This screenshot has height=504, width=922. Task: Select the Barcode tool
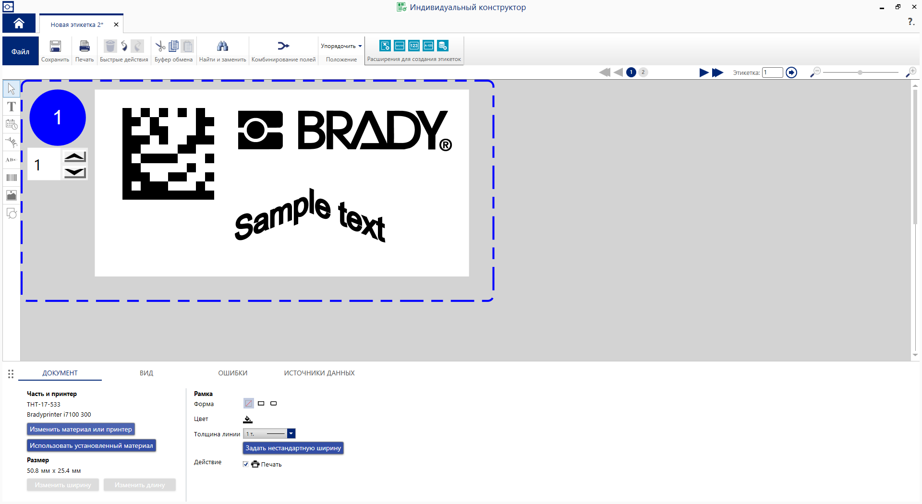click(11, 178)
